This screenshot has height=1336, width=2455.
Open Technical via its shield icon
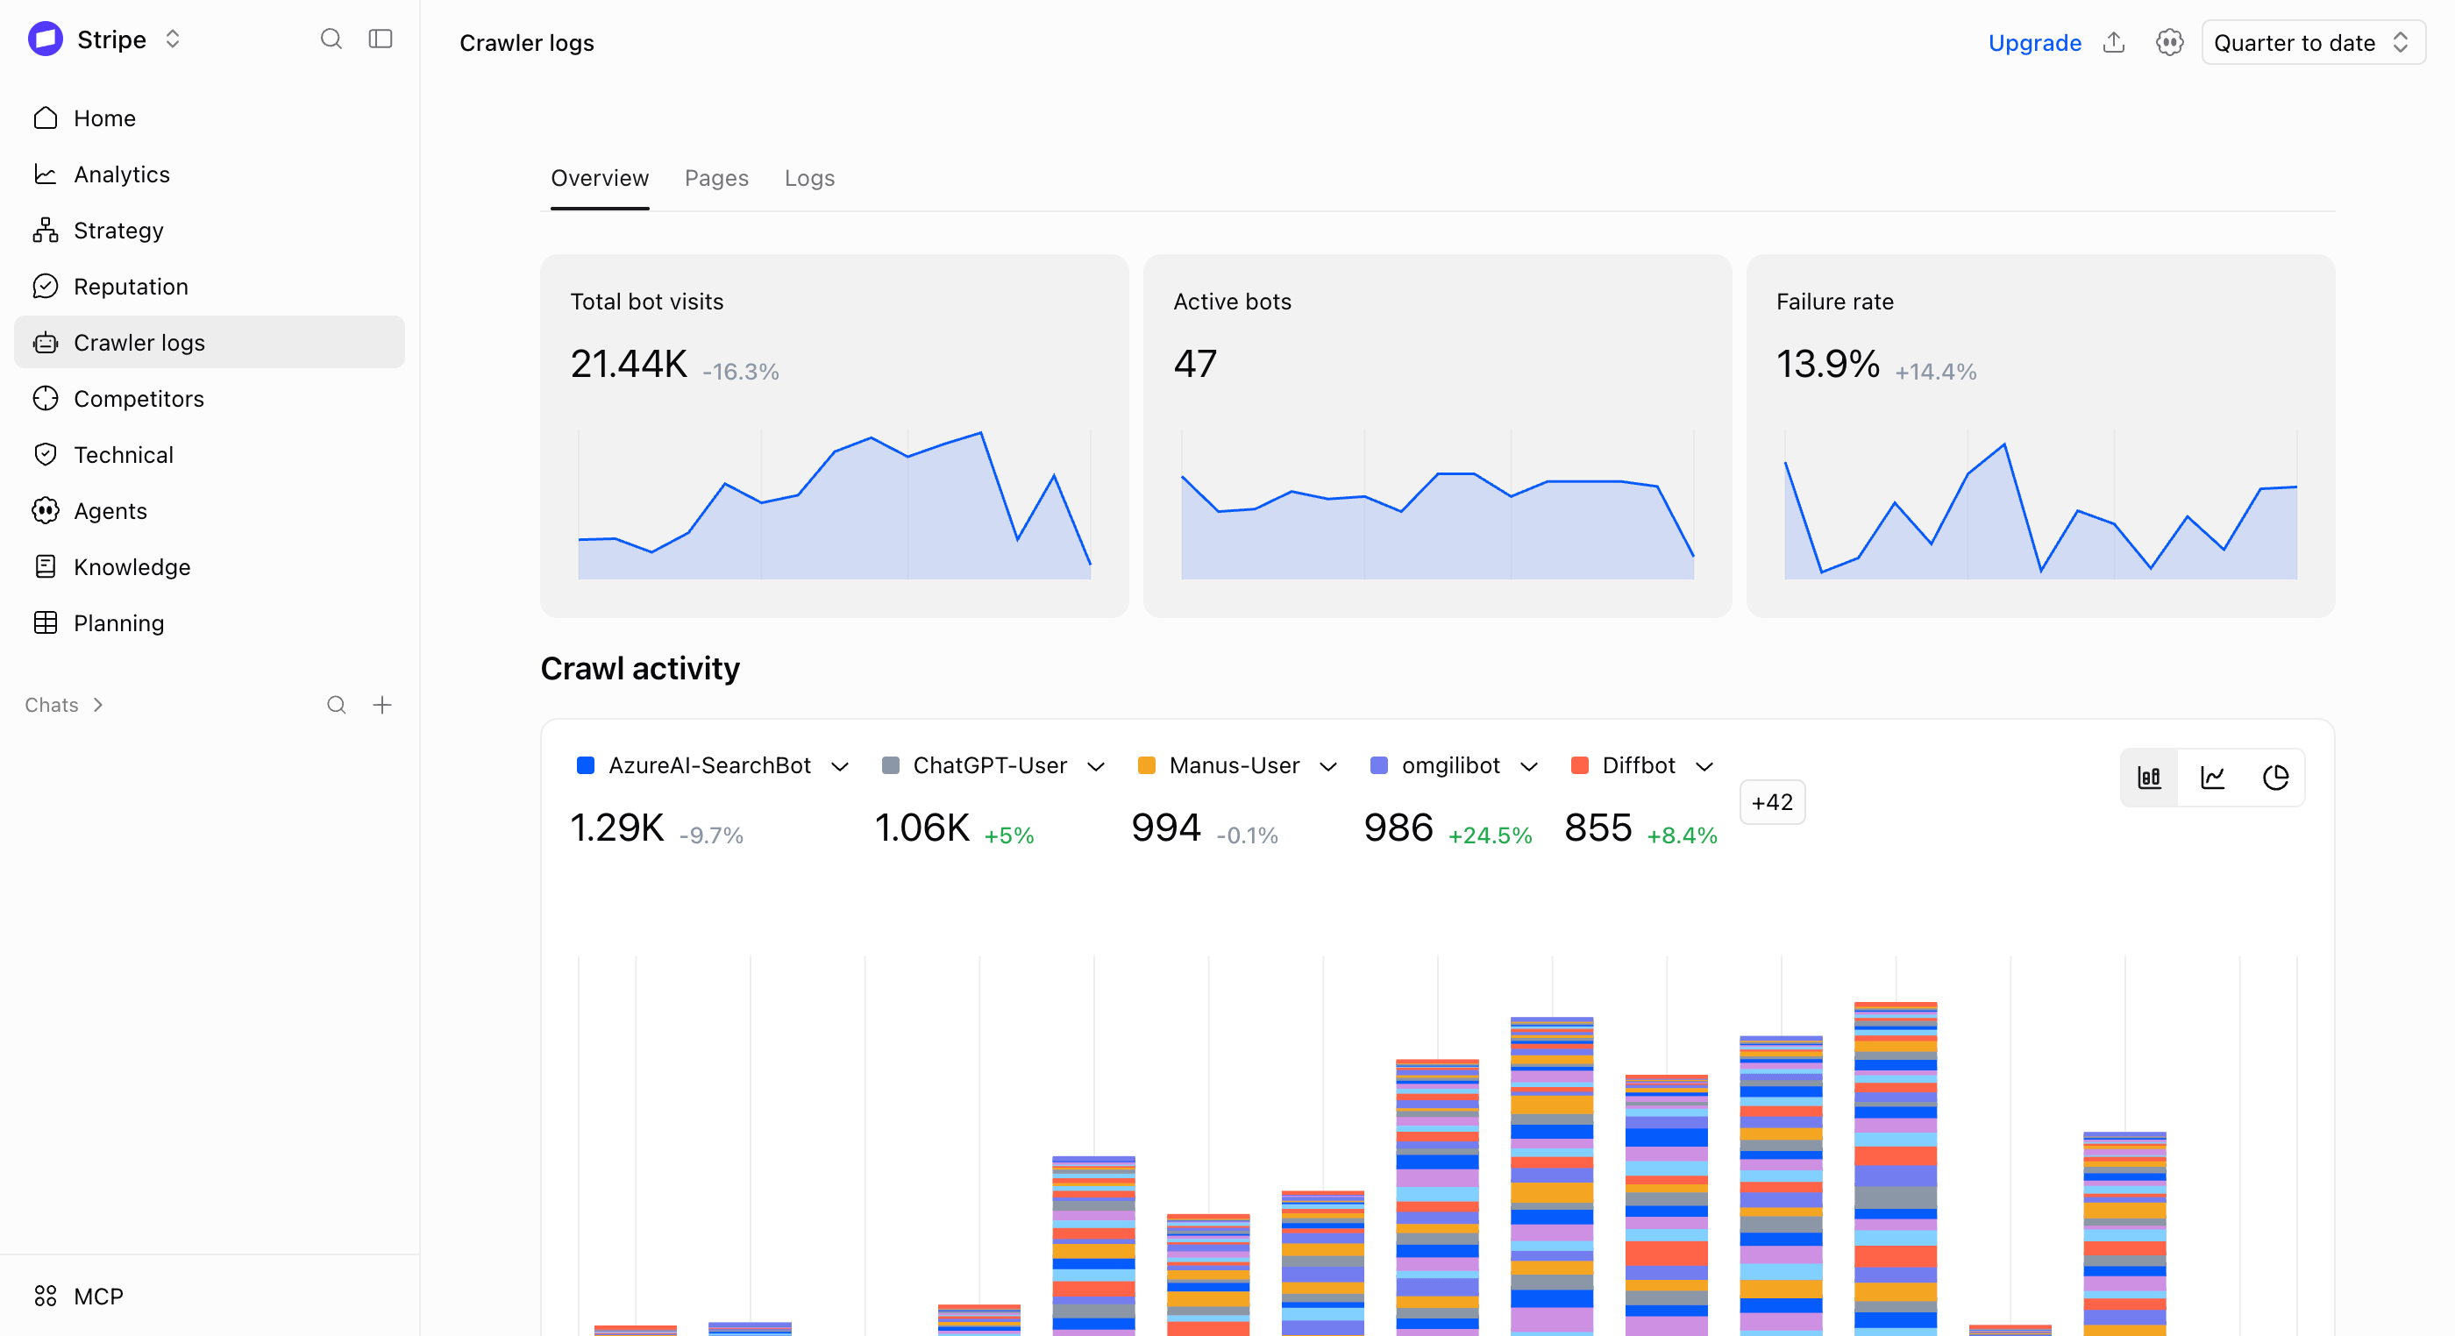(x=46, y=455)
